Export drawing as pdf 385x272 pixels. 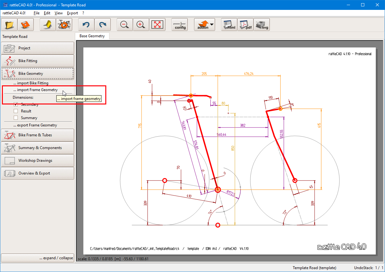[x=245, y=25]
